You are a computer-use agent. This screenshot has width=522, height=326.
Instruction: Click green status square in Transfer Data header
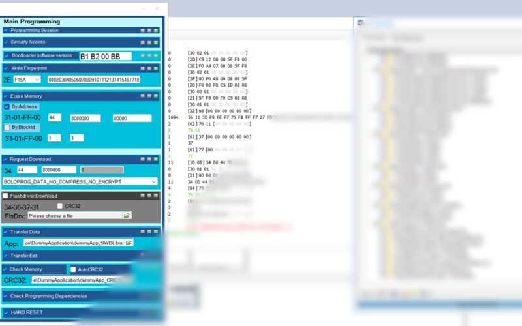point(155,231)
